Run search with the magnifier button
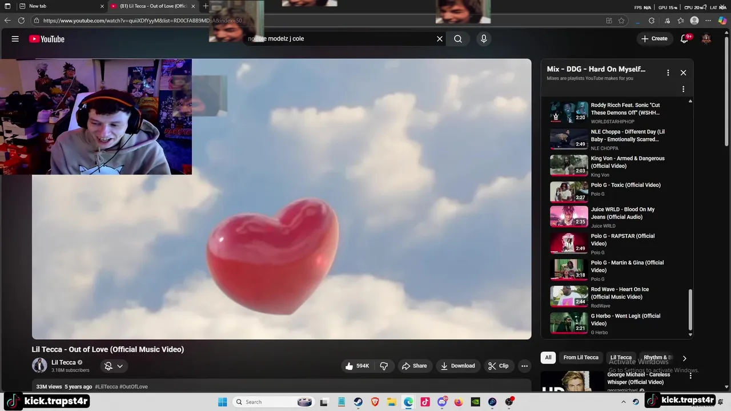The image size is (731, 411). (x=458, y=39)
